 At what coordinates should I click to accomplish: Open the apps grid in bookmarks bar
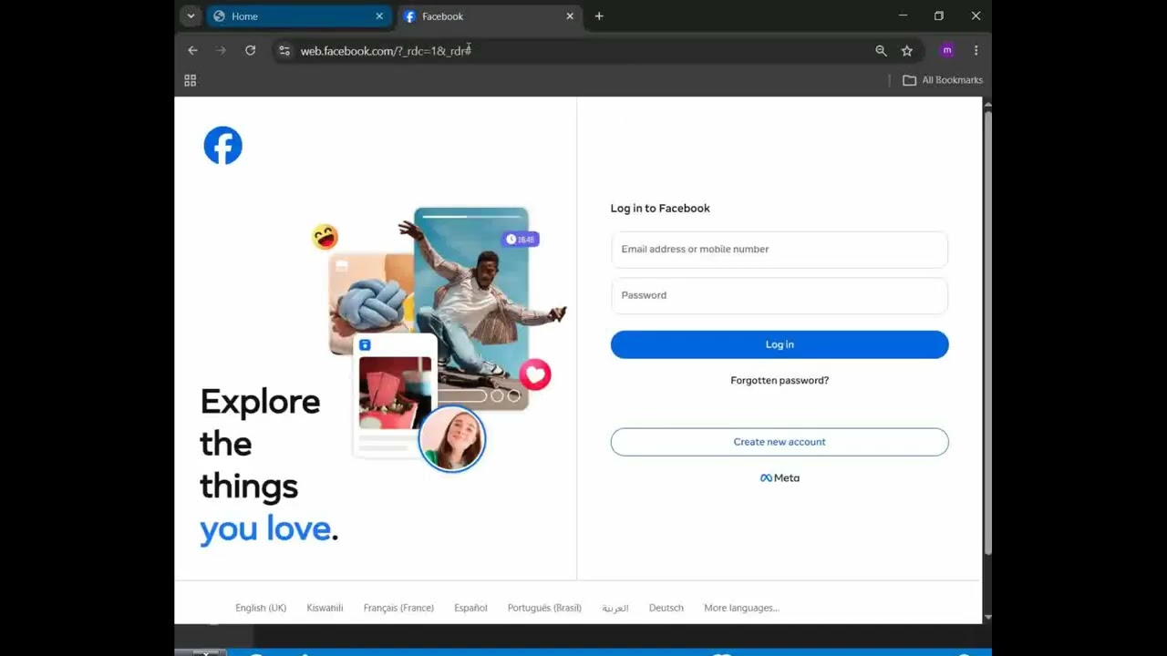(191, 80)
